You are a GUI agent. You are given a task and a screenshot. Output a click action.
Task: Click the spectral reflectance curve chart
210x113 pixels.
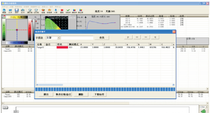pyautogui.click(x=99, y=22)
